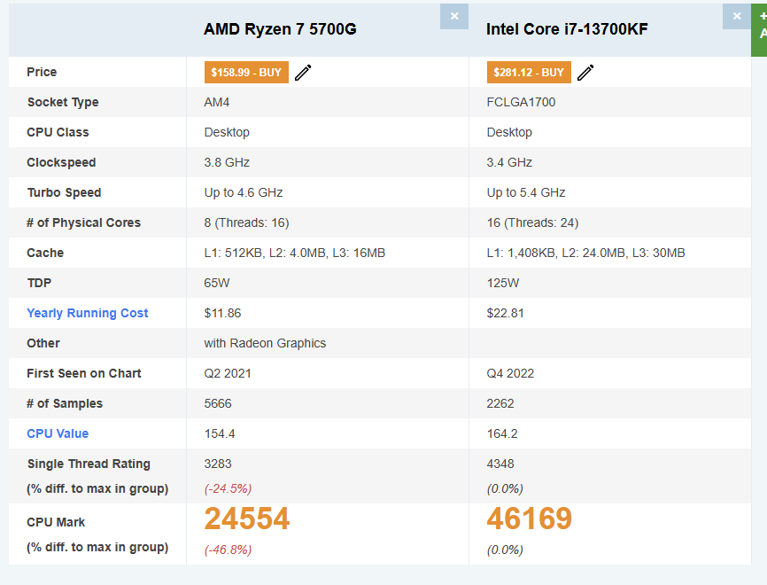Image resolution: width=767 pixels, height=585 pixels.
Task: Click the with Radeon Graphics cell
Action: (x=265, y=343)
